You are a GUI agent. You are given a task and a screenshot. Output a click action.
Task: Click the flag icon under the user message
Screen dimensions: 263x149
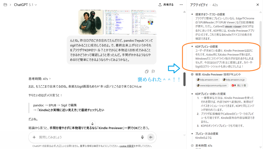pos(153,71)
